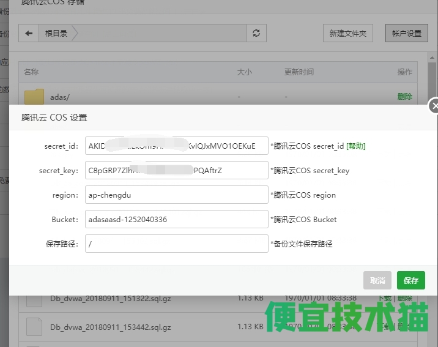Click file Db_dvwa_20180911_153442.sql.gz
Image resolution: width=438 pixels, height=347 pixels.
pyautogui.click(x=110, y=327)
